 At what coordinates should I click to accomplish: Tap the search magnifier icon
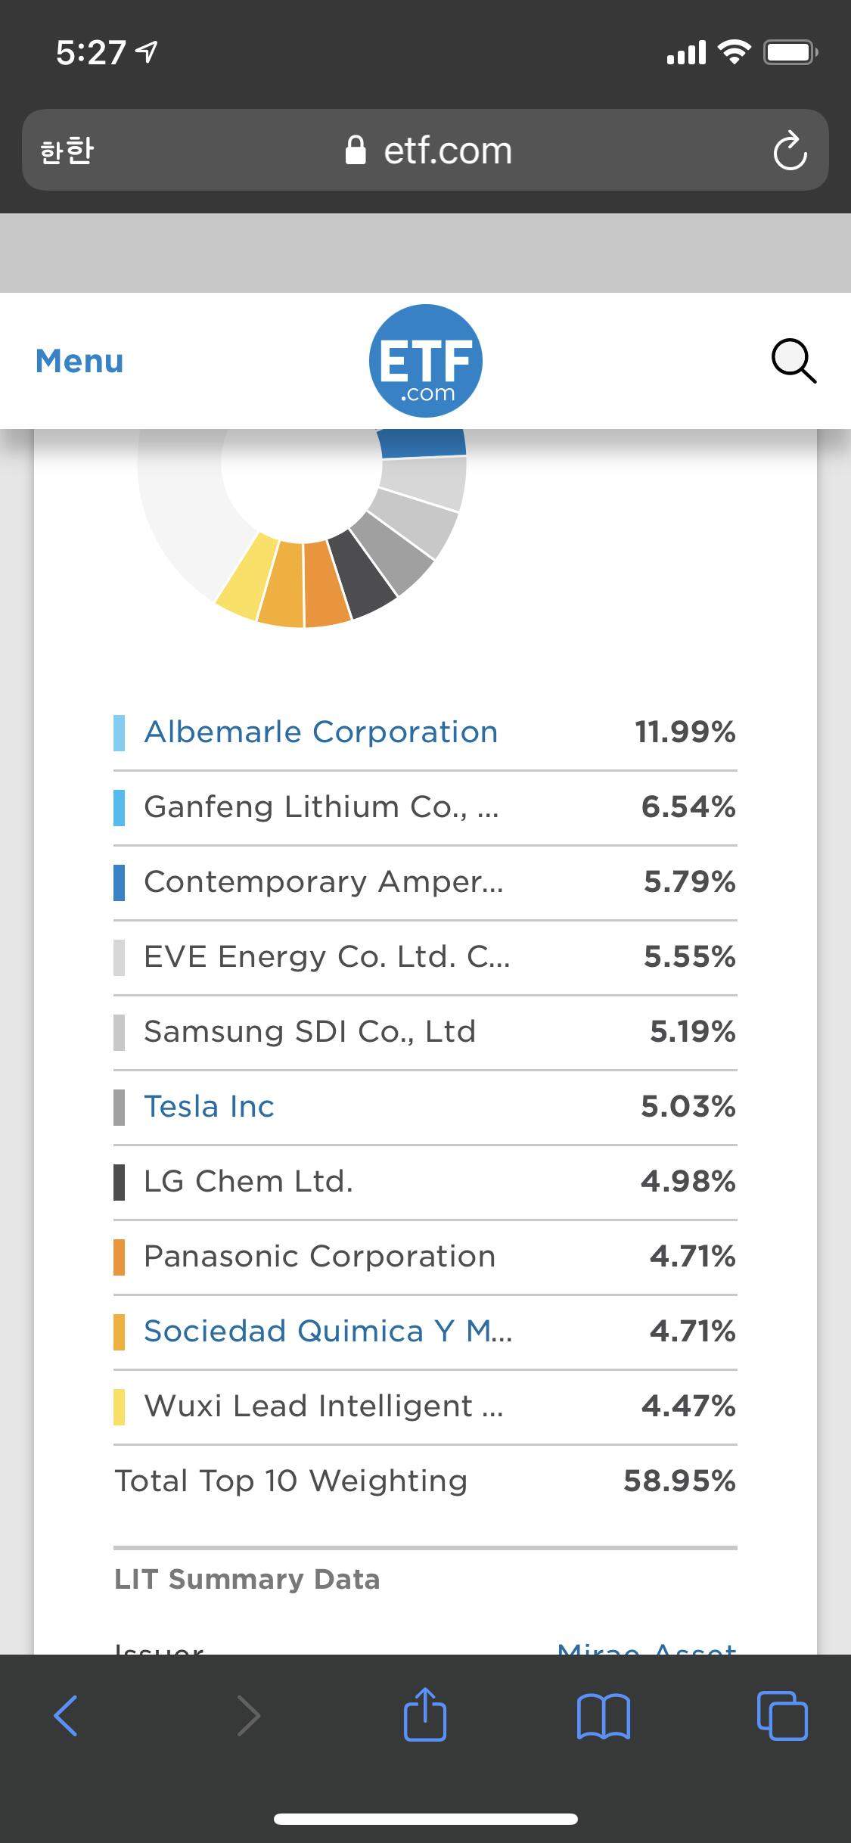[793, 362]
